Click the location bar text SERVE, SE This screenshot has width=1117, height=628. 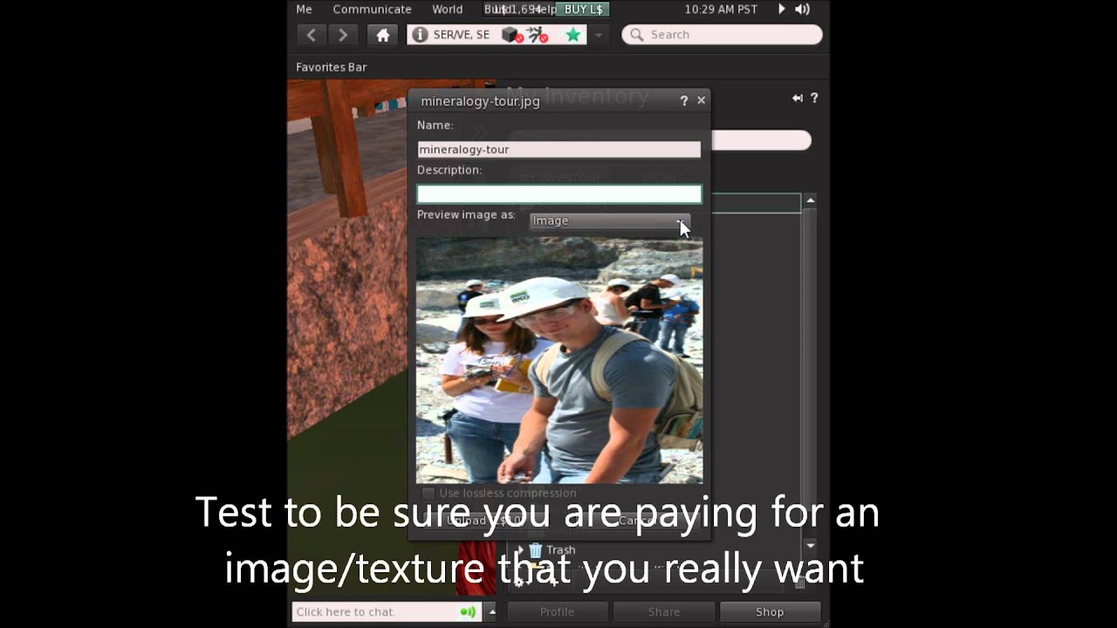(x=462, y=35)
